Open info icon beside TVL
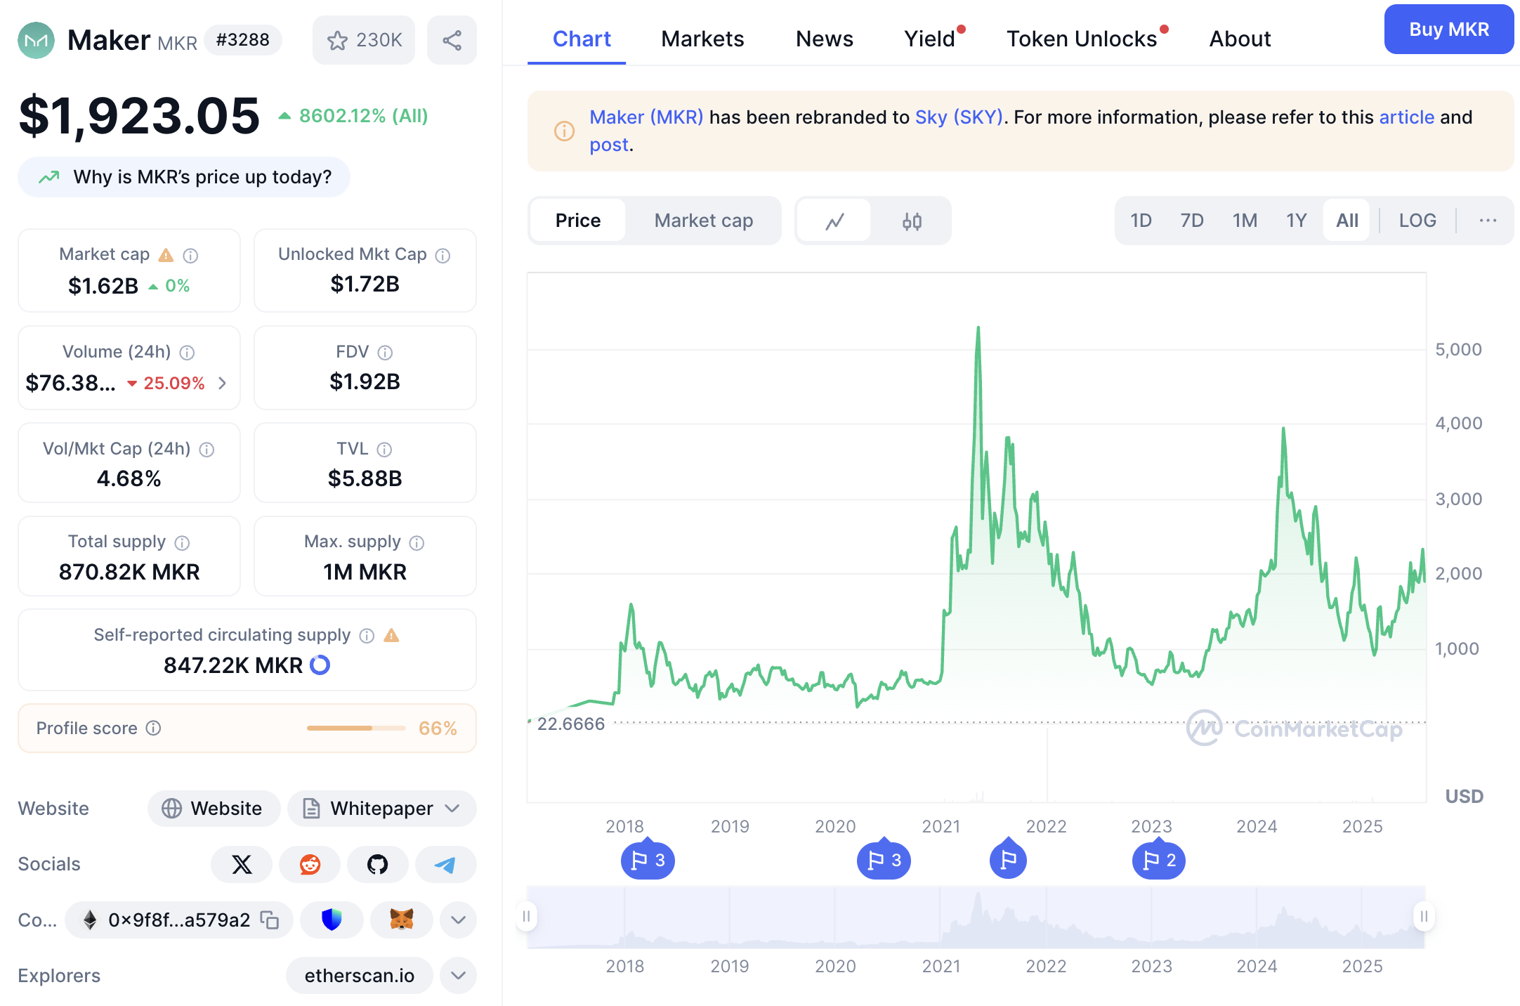1520x1006 pixels. pyautogui.click(x=384, y=450)
